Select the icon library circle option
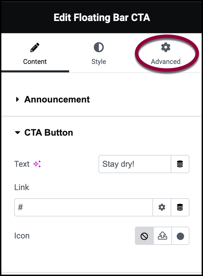Viewport: 203px width, 276px height. click(x=180, y=236)
